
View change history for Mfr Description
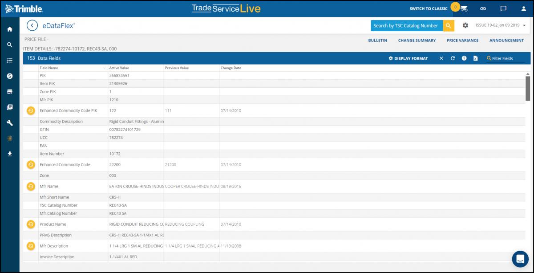[31, 246]
